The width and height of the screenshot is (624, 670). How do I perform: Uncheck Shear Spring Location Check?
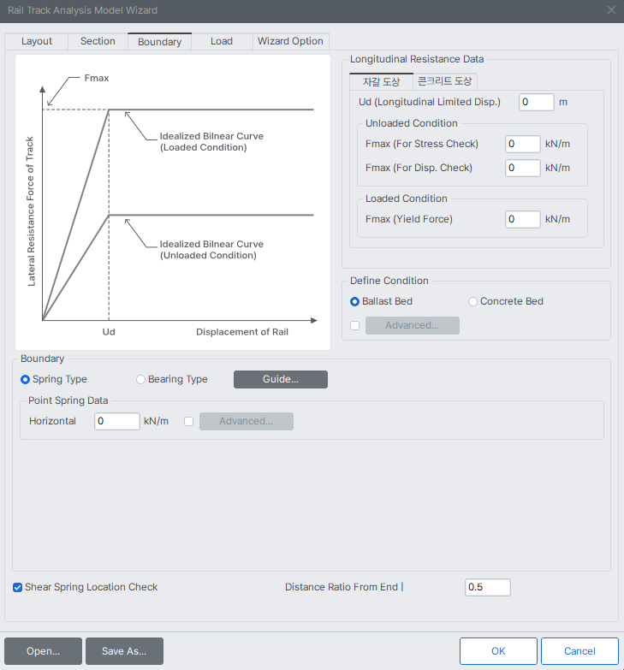pyautogui.click(x=18, y=587)
